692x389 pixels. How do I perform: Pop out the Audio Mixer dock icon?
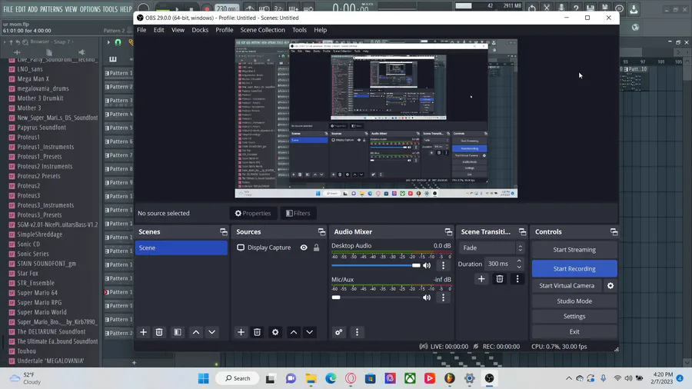[448, 232]
